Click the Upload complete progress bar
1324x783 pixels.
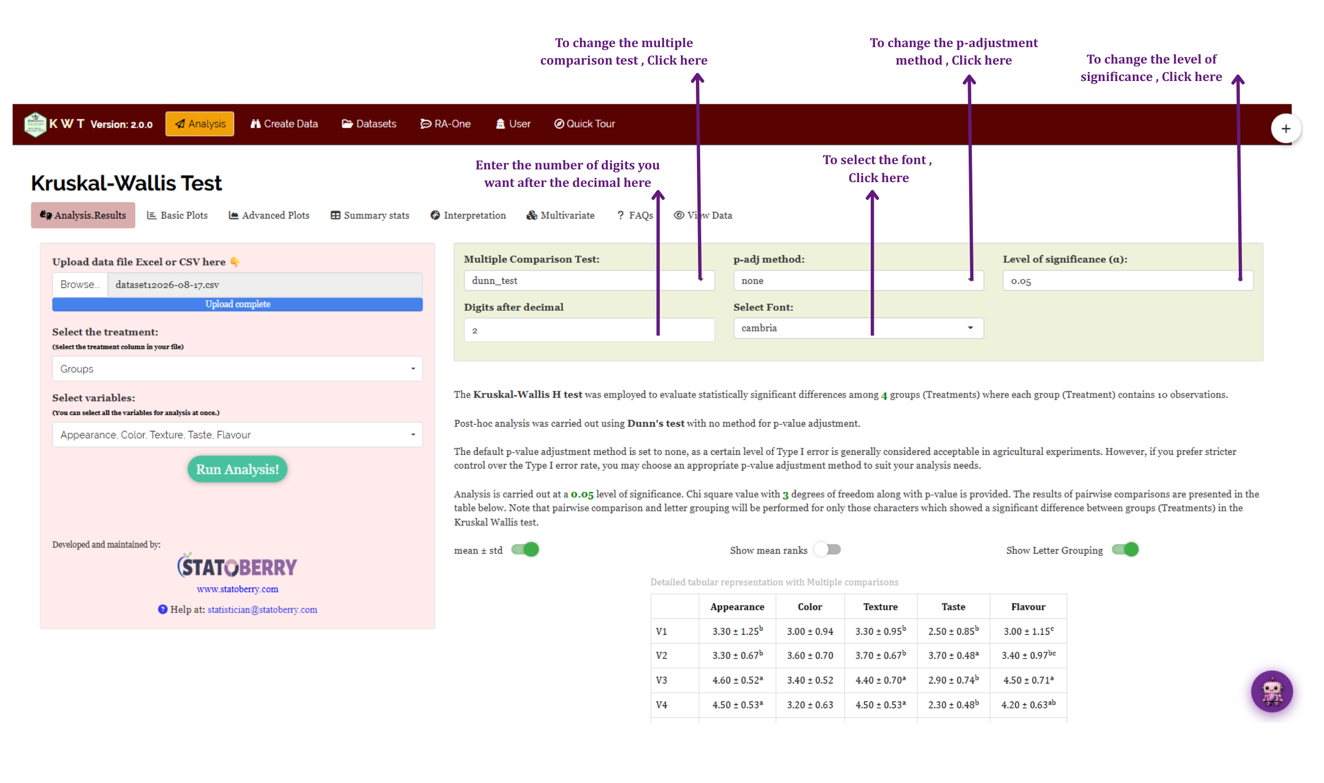pos(237,304)
